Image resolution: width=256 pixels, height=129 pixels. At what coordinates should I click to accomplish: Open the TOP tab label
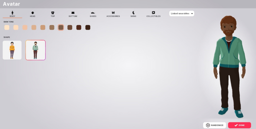point(52,16)
